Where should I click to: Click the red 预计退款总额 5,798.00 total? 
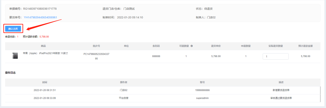tap(44, 37)
